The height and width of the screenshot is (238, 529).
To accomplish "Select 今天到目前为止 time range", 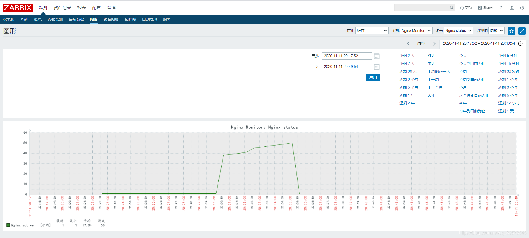I will point(472,64).
